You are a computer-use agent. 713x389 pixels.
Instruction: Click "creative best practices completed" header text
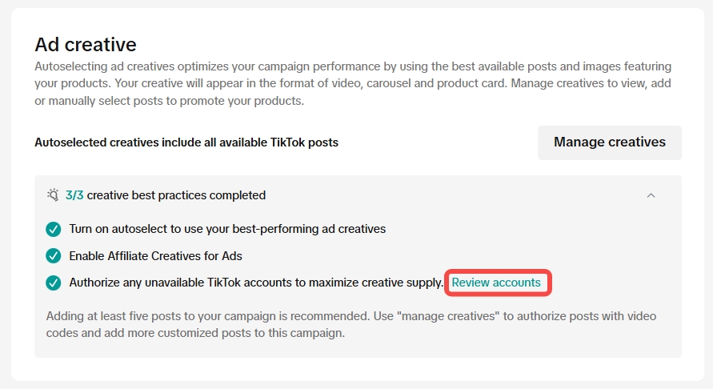click(176, 195)
